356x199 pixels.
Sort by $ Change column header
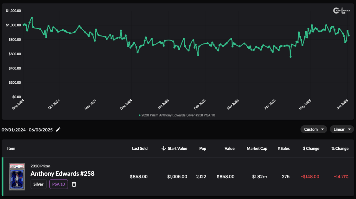click(x=311, y=149)
